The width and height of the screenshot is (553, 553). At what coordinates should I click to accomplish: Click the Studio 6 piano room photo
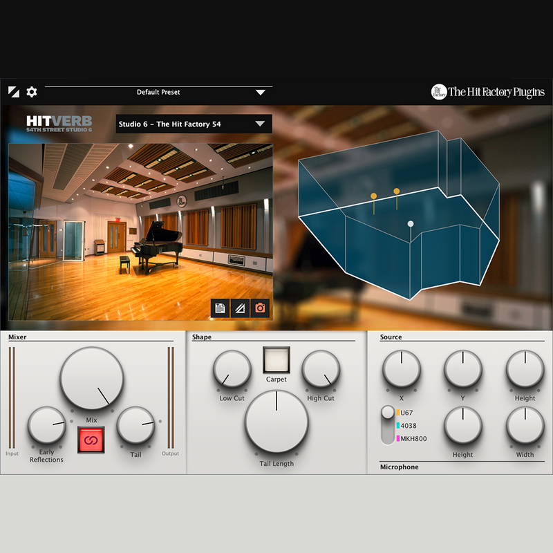pos(141,232)
